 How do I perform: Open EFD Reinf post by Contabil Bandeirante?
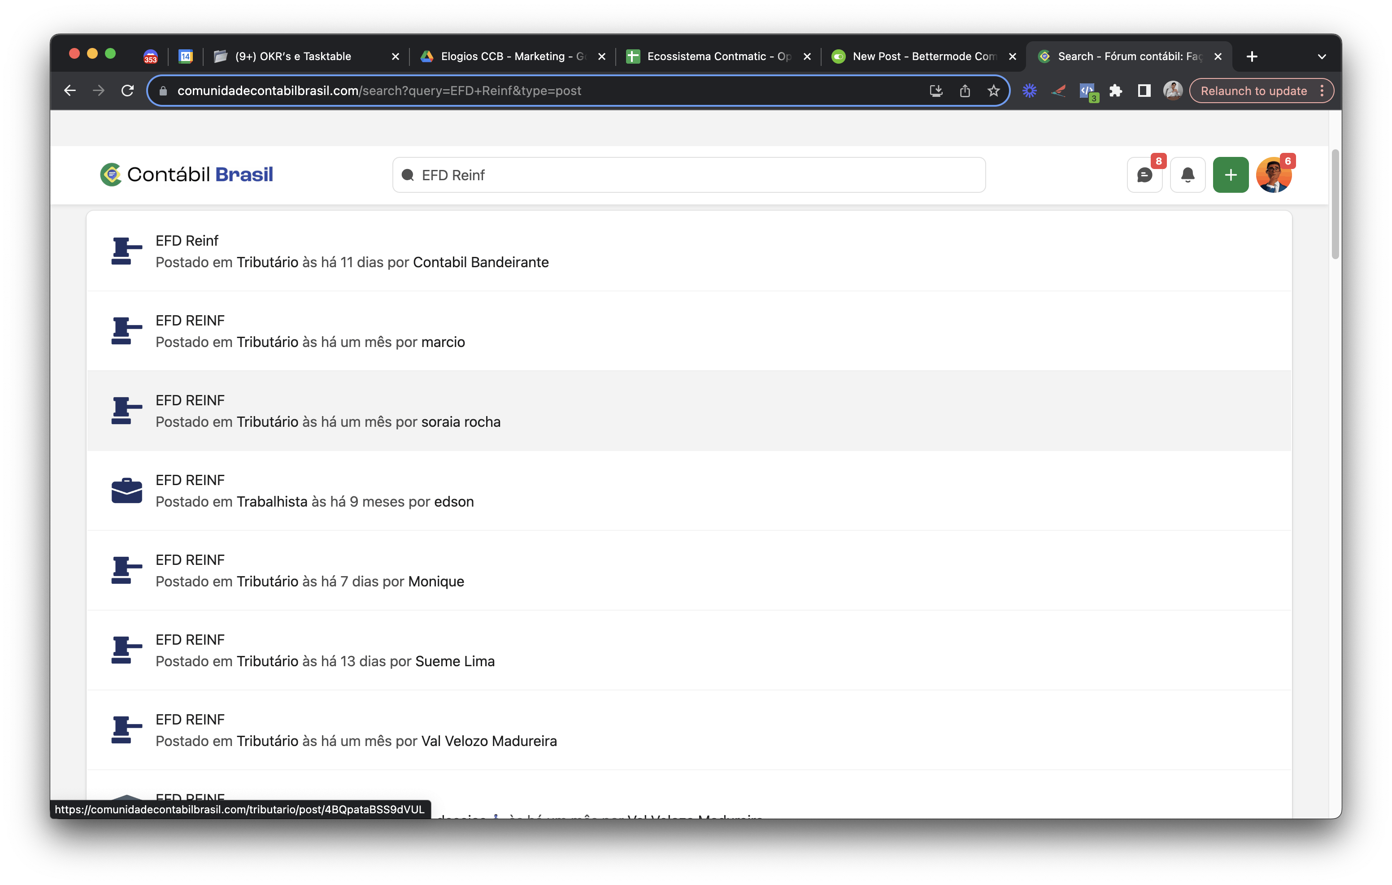187,240
